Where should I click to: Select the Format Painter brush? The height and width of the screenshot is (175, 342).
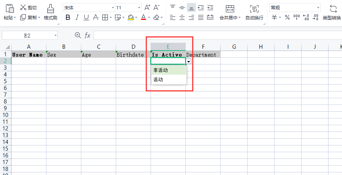coord(51,9)
